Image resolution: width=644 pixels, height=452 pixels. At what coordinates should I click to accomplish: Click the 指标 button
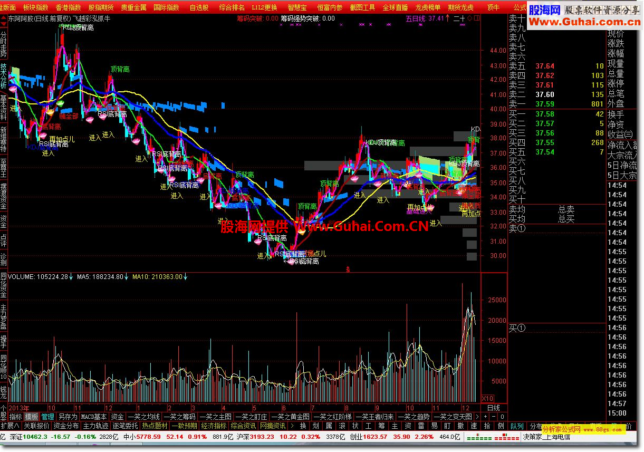[16, 417]
